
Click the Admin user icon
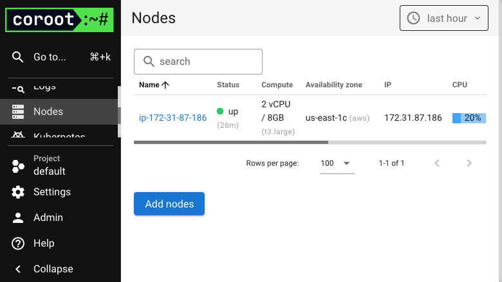coord(18,218)
